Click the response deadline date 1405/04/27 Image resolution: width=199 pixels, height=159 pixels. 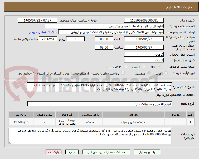click(144, 39)
